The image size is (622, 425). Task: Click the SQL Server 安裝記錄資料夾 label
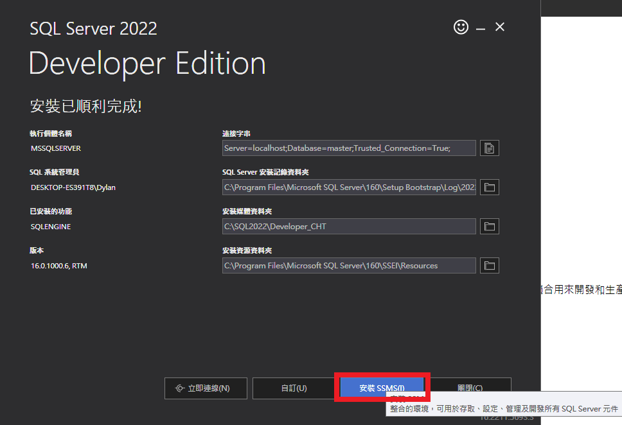(265, 172)
